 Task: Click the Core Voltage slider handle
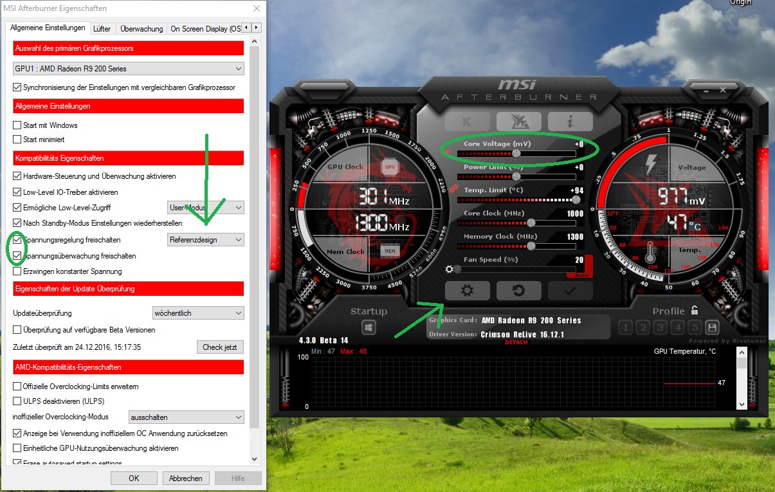pos(516,153)
